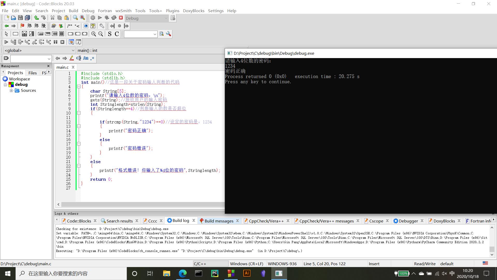Start debugging with Debug/Continue arrow
Viewport: 497px width, 280px height.
[x=6, y=42]
